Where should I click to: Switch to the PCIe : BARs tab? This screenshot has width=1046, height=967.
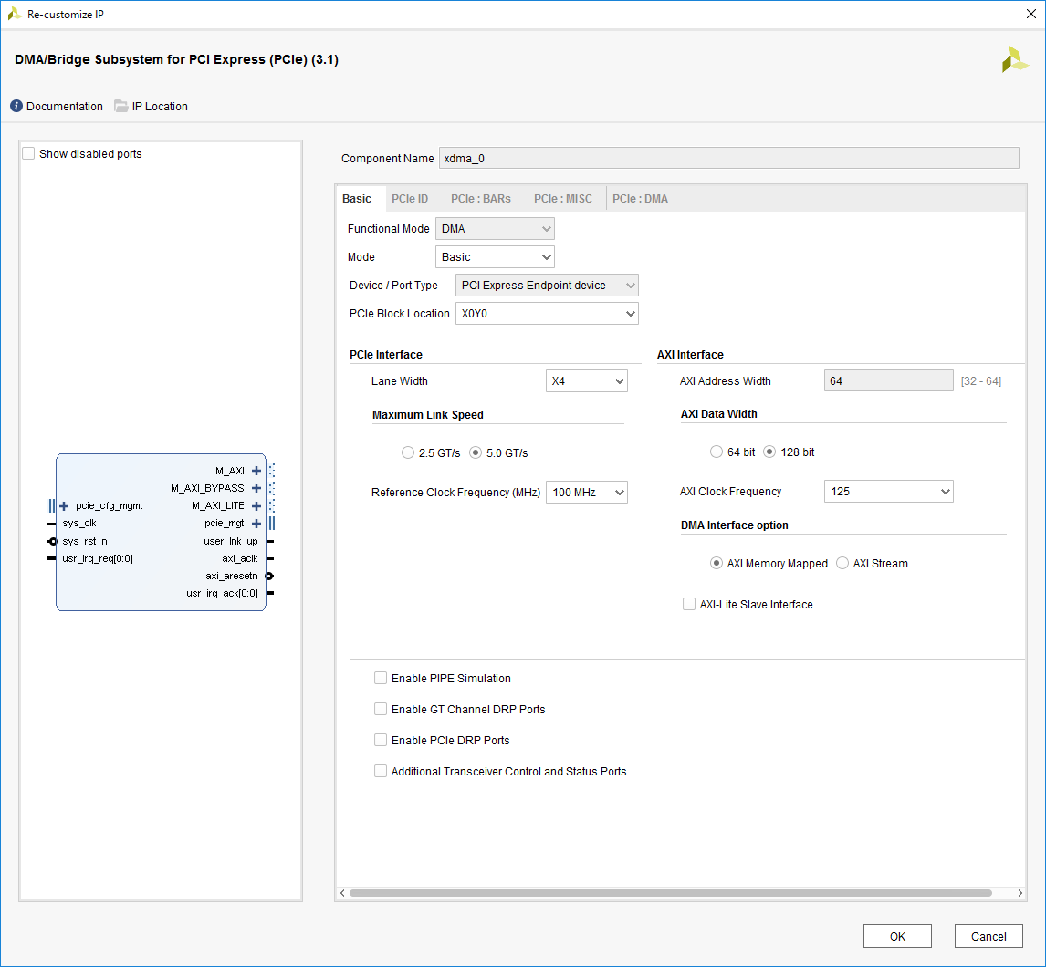click(481, 199)
